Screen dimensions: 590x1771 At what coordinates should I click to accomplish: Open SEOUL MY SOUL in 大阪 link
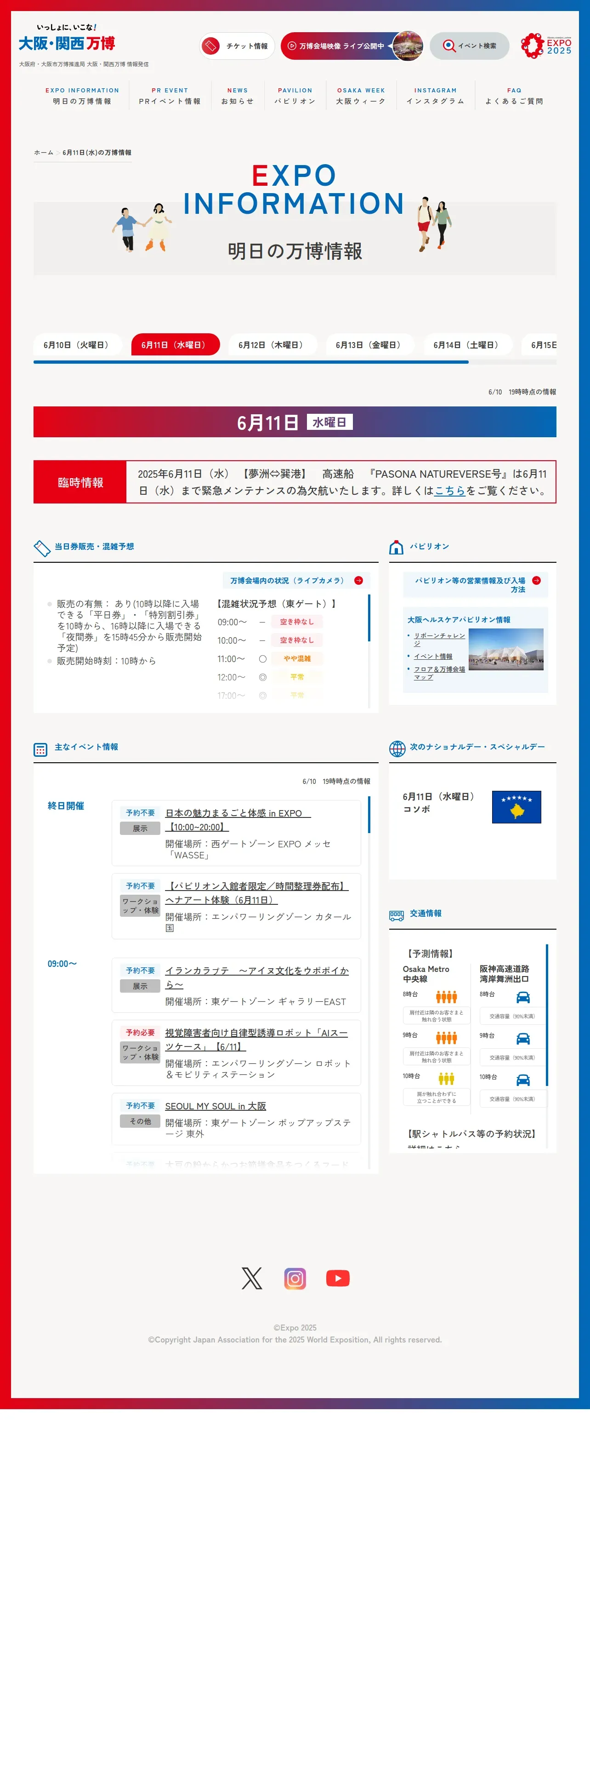(x=216, y=1106)
